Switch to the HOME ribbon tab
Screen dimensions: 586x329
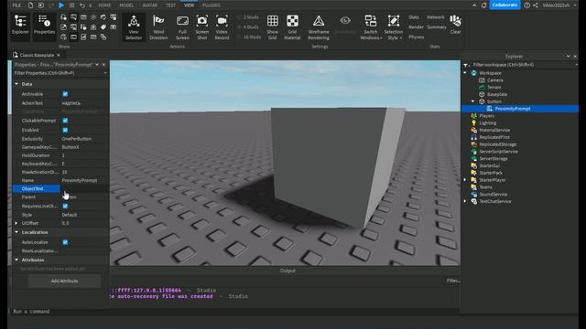point(104,5)
